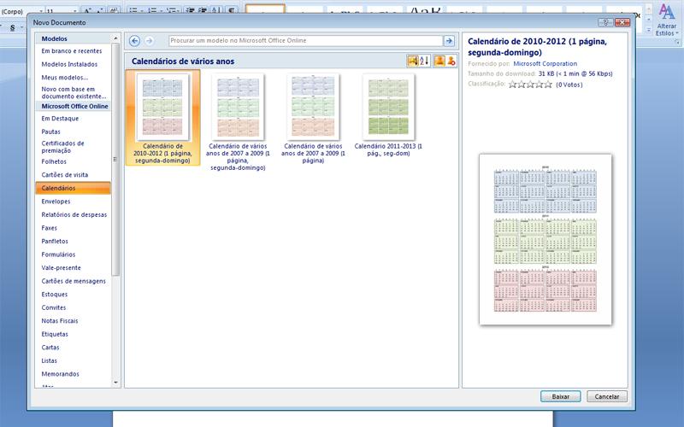
Task: Show the community templates icon
Action: pos(451,61)
